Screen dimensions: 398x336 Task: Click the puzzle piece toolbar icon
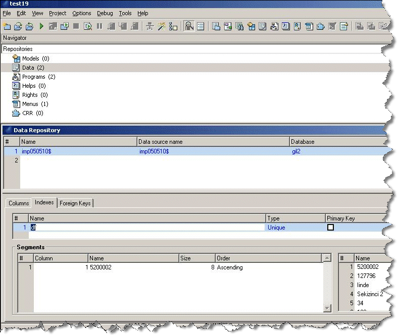(x=320, y=26)
